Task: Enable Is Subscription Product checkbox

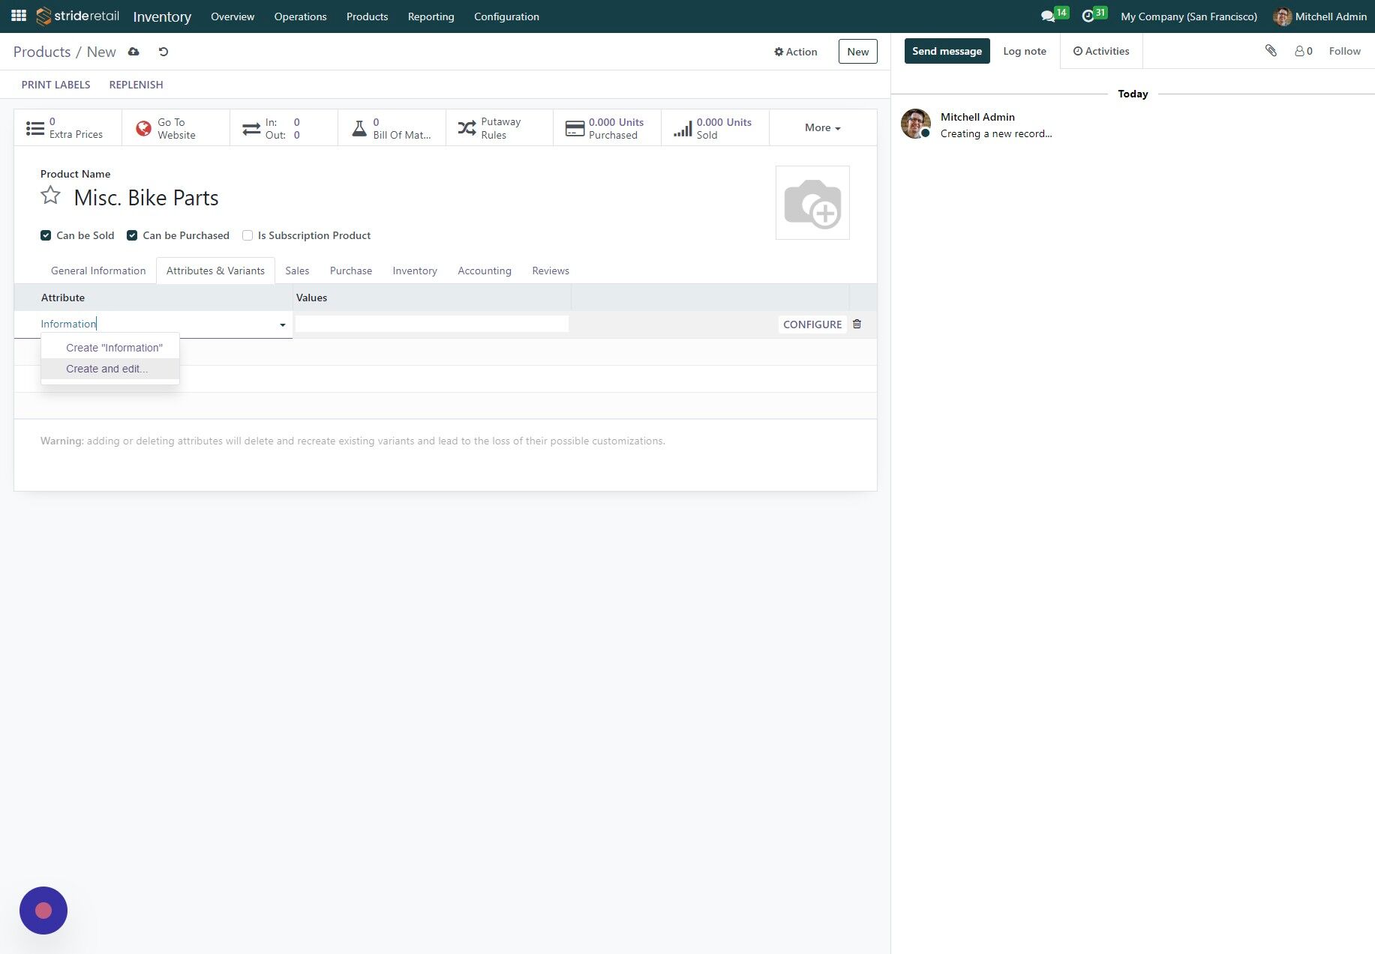Action: (248, 235)
